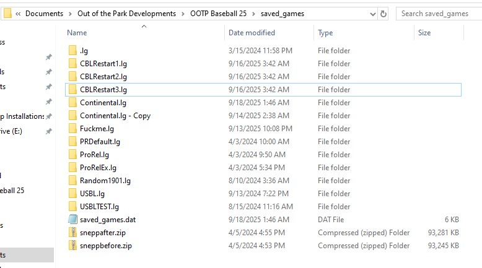Sort by Date modified column

click(252, 33)
